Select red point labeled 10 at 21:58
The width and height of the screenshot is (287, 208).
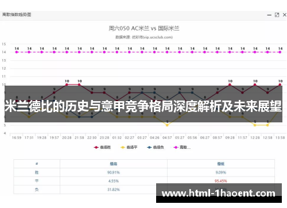[79, 84]
